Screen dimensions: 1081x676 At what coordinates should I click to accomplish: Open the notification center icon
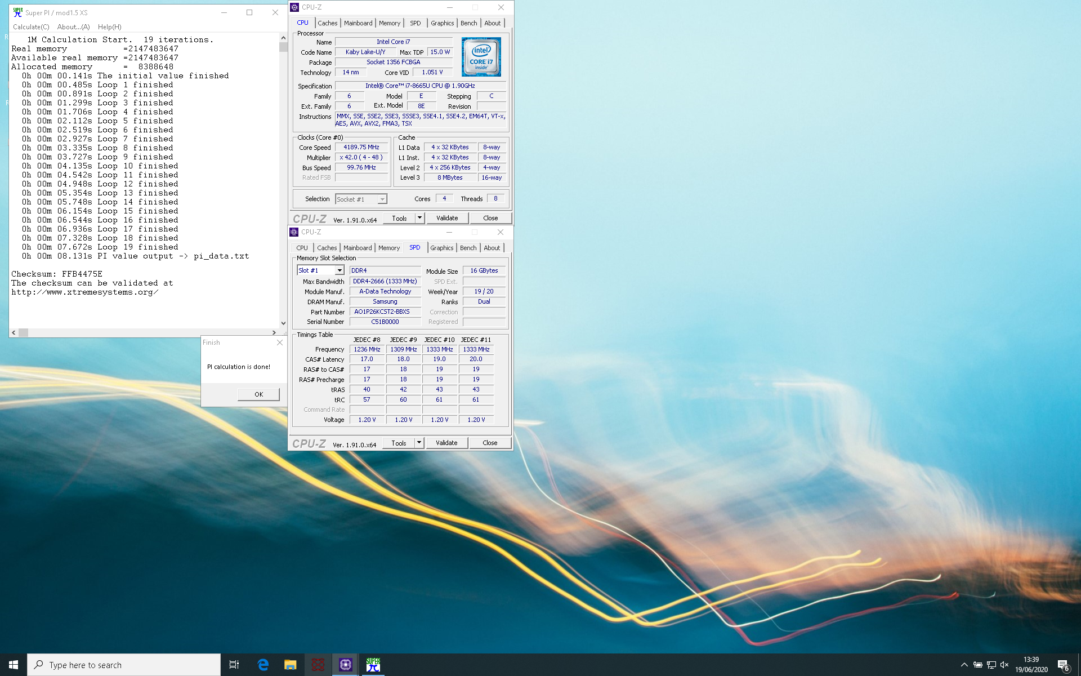[x=1063, y=665]
